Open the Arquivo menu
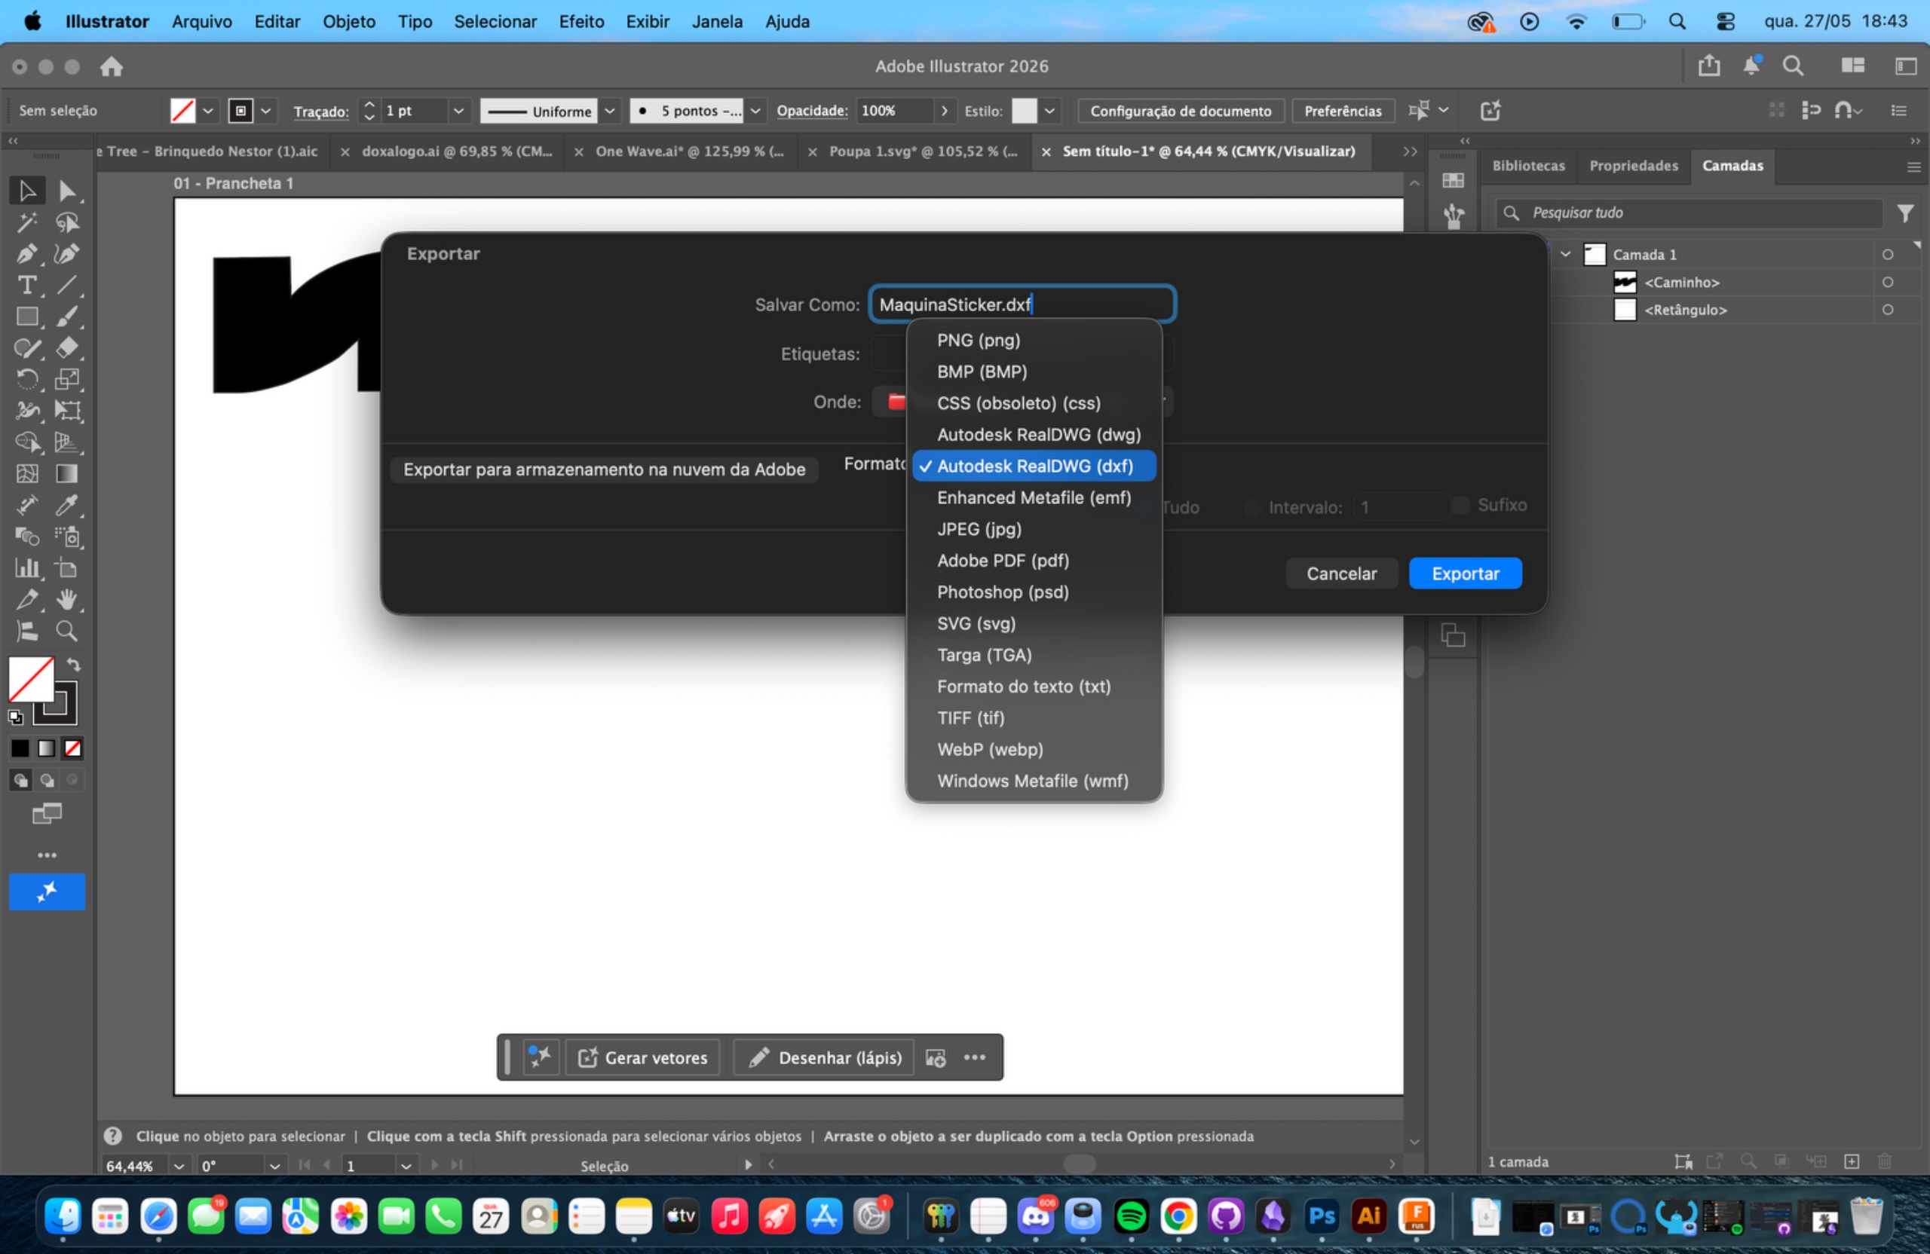Viewport: 1930px width, 1254px height. coord(202,21)
